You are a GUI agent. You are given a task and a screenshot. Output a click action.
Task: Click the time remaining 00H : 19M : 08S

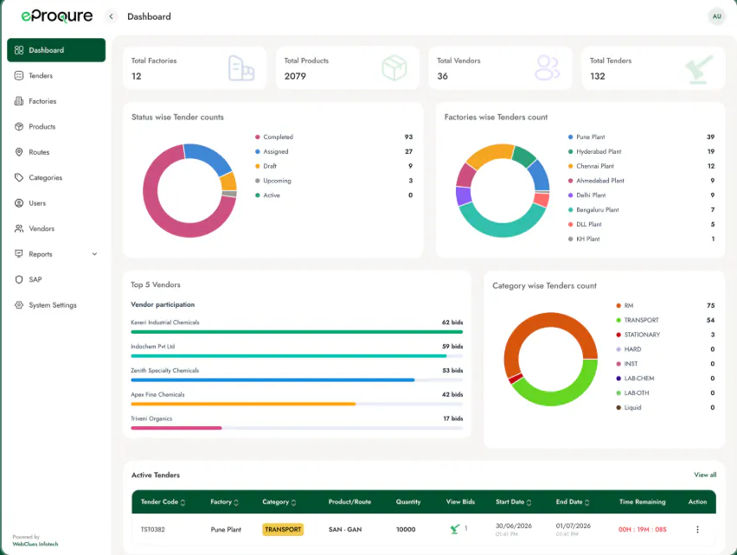click(x=642, y=529)
